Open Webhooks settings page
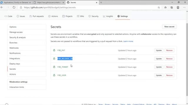Image resolution: width=188 pixels, height=105 pixels. [x=27, y=48]
